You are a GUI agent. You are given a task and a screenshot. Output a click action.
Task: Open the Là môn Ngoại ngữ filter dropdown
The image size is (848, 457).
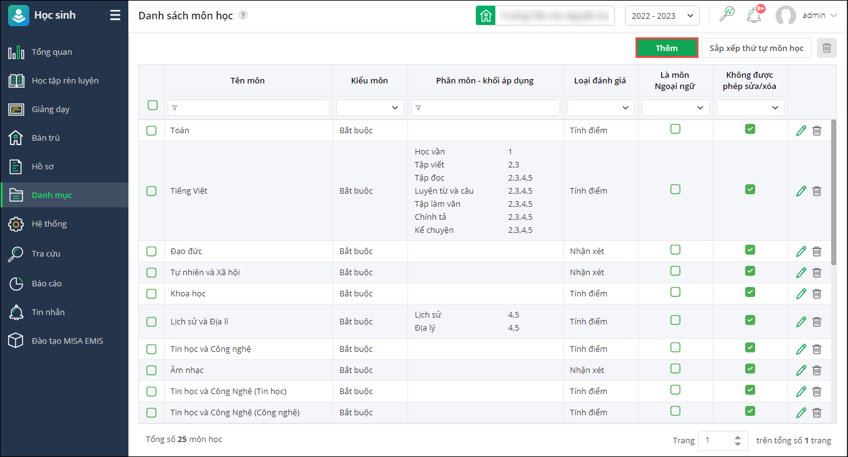pos(675,108)
